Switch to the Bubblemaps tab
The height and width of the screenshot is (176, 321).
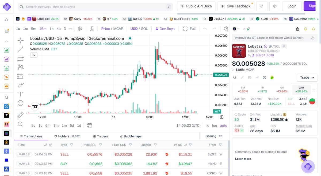(131, 136)
